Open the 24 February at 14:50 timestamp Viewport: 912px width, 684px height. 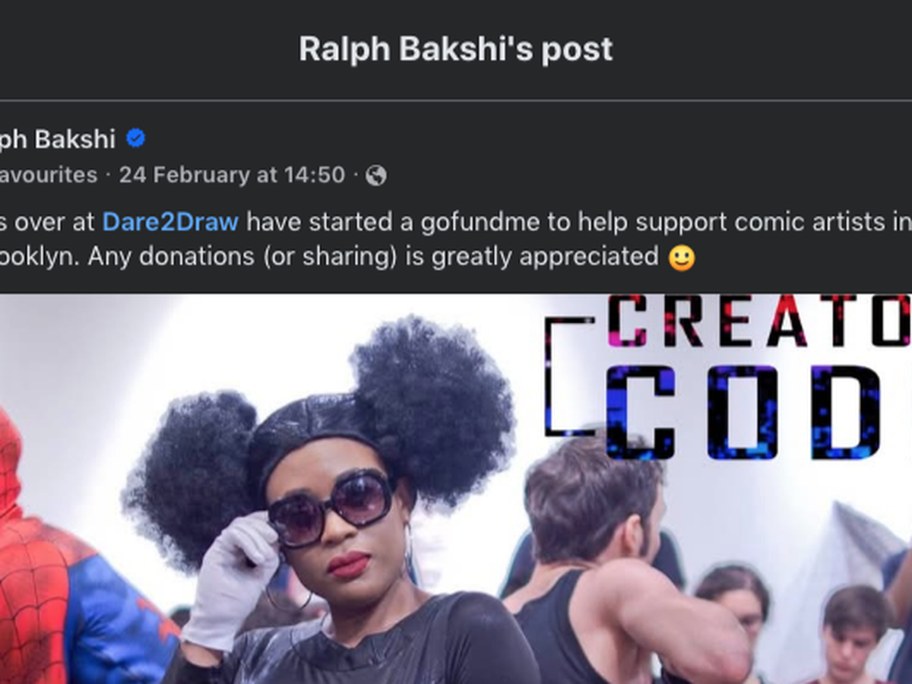coord(232,176)
